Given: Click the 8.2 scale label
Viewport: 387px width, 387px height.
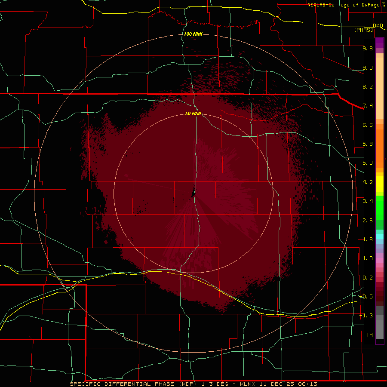Looking at the screenshot, I should [368, 86].
